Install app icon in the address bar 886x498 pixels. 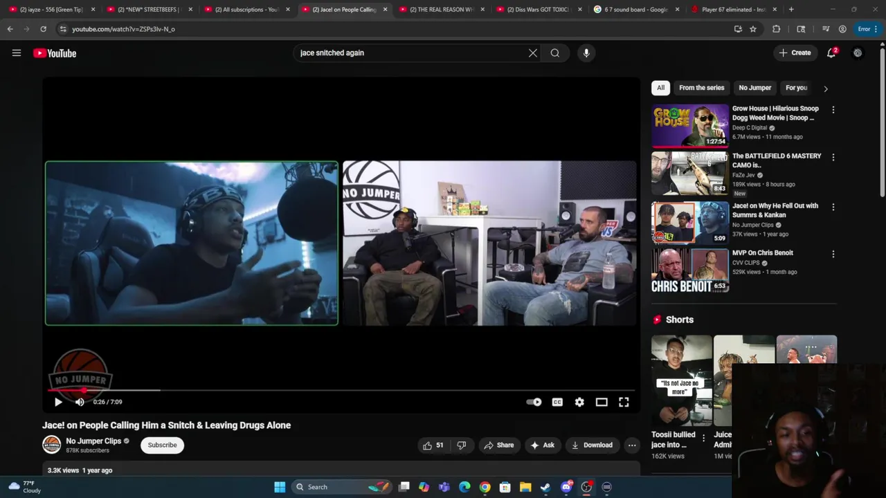[x=738, y=29]
